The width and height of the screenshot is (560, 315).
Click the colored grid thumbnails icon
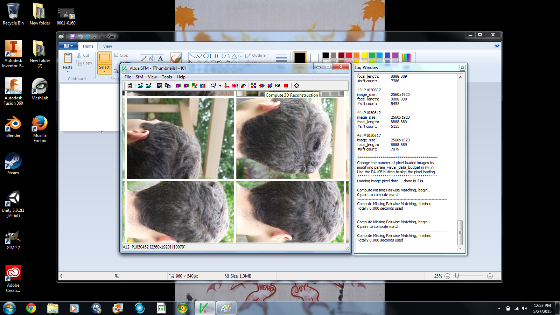pyautogui.click(x=203, y=86)
